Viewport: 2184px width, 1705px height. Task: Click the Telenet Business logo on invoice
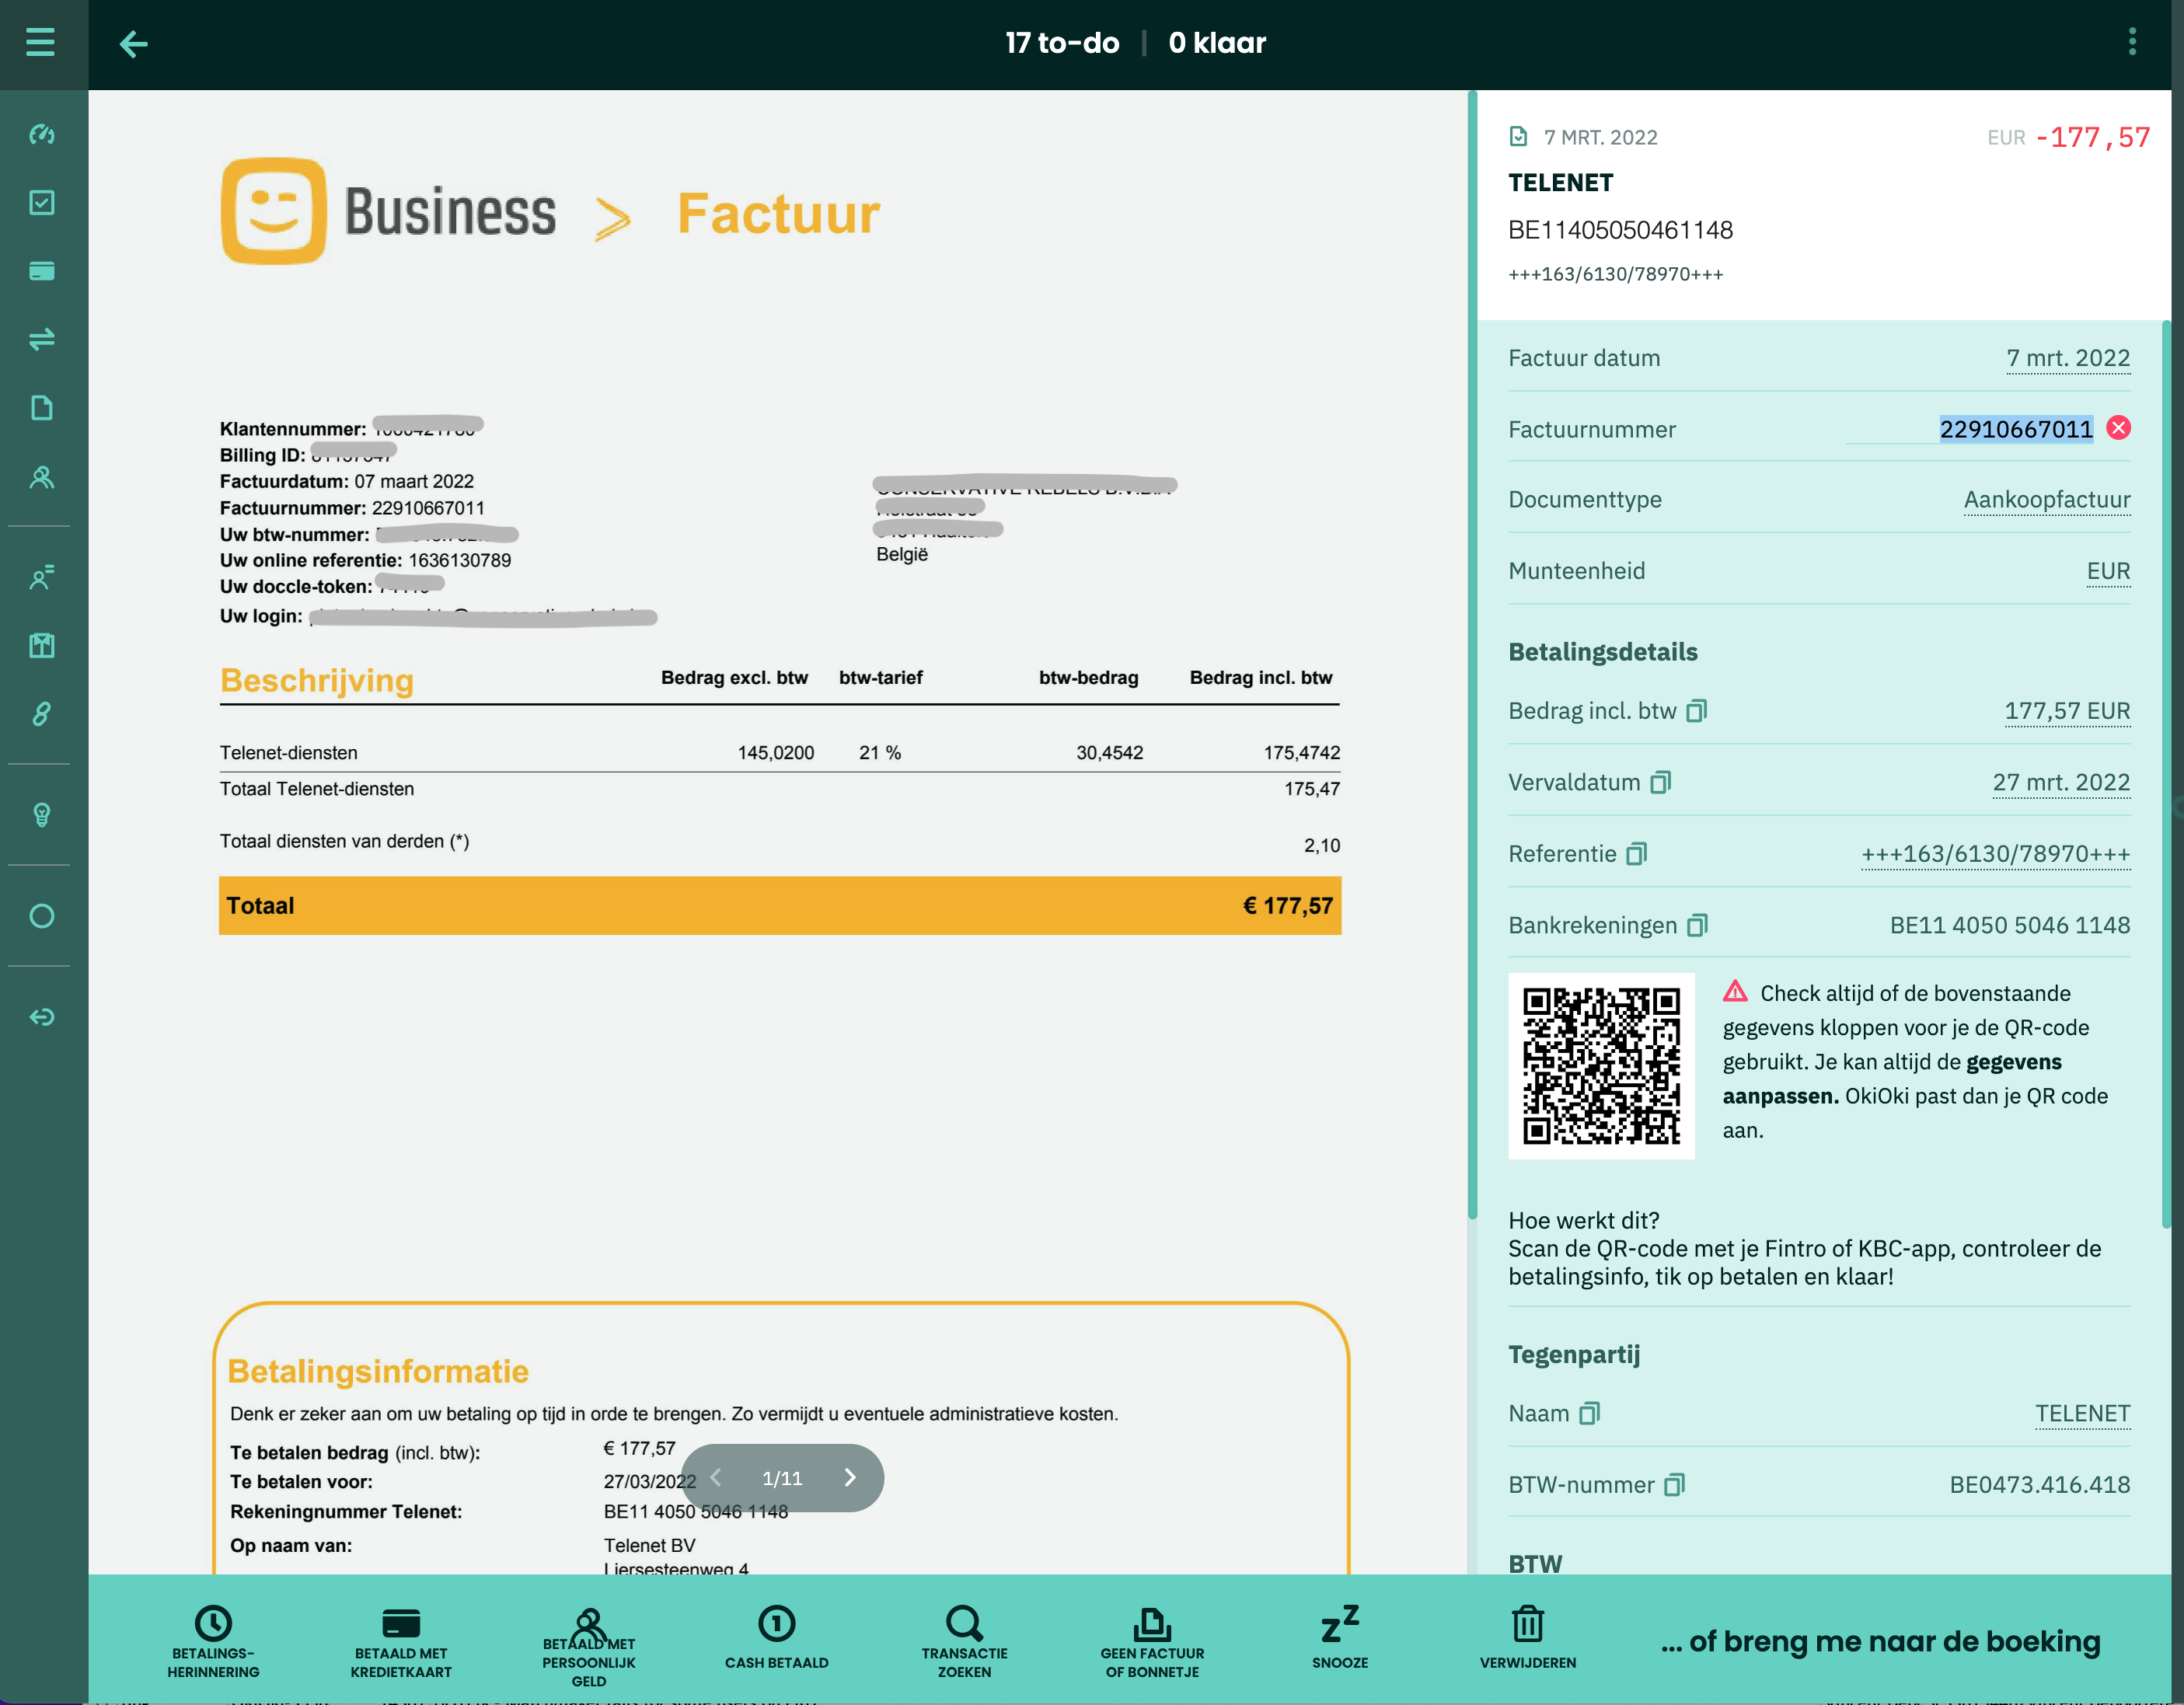click(388, 211)
